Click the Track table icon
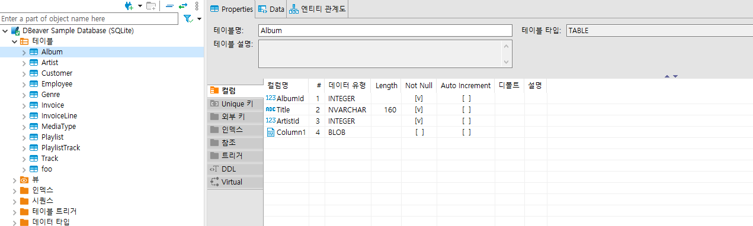Image resolution: width=753 pixels, height=226 pixels. point(34,159)
